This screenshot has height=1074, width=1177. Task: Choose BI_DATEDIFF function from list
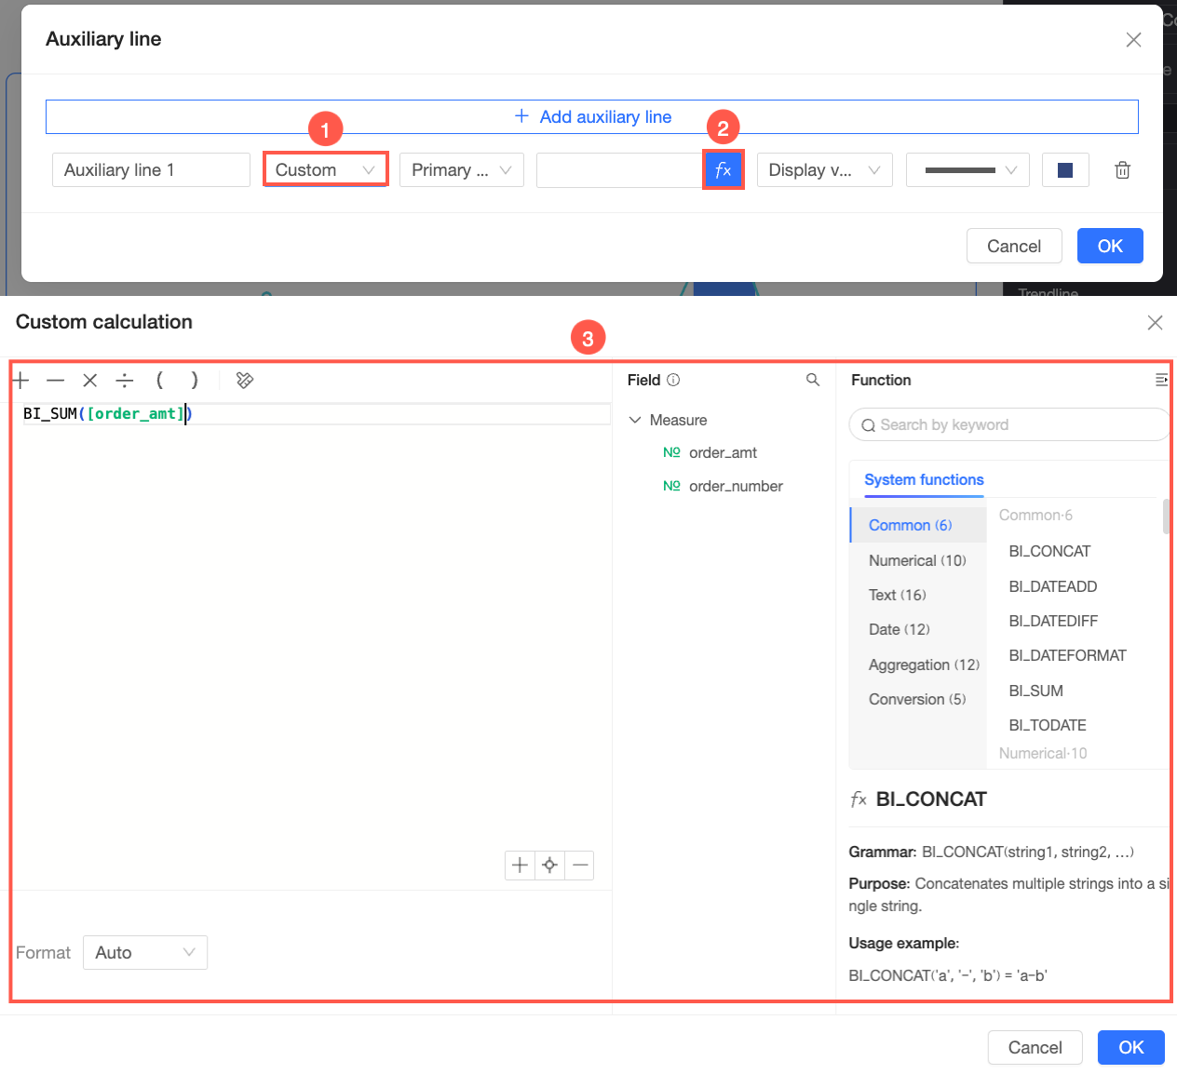1053,621
